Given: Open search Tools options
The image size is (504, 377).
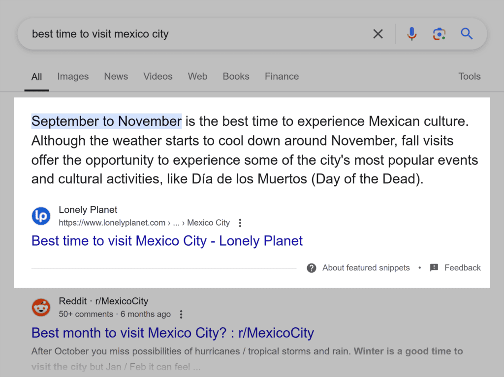Looking at the screenshot, I should (x=469, y=76).
